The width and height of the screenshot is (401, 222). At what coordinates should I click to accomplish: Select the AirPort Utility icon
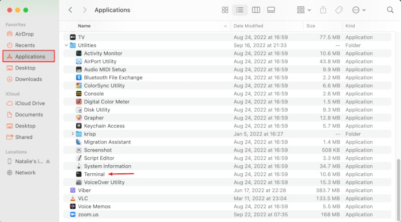(x=79, y=61)
